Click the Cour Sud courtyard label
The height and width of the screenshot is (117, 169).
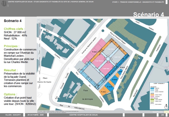(x=106, y=68)
